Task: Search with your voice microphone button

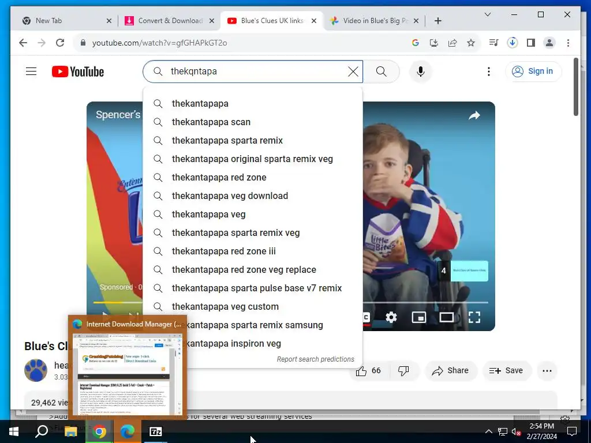Action: tap(421, 72)
